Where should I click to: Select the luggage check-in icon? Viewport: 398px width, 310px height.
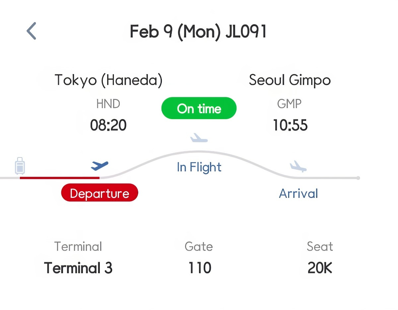20,166
